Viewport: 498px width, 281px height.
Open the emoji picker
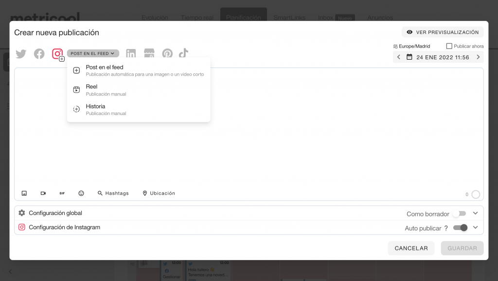coord(81,193)
